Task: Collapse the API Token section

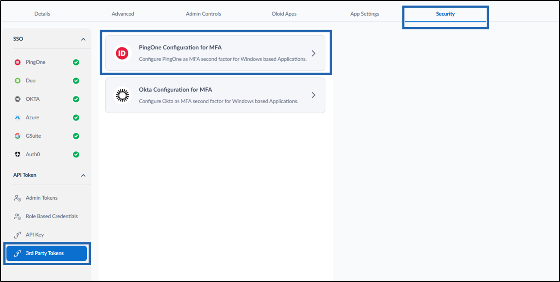Action: click(83, 175)
